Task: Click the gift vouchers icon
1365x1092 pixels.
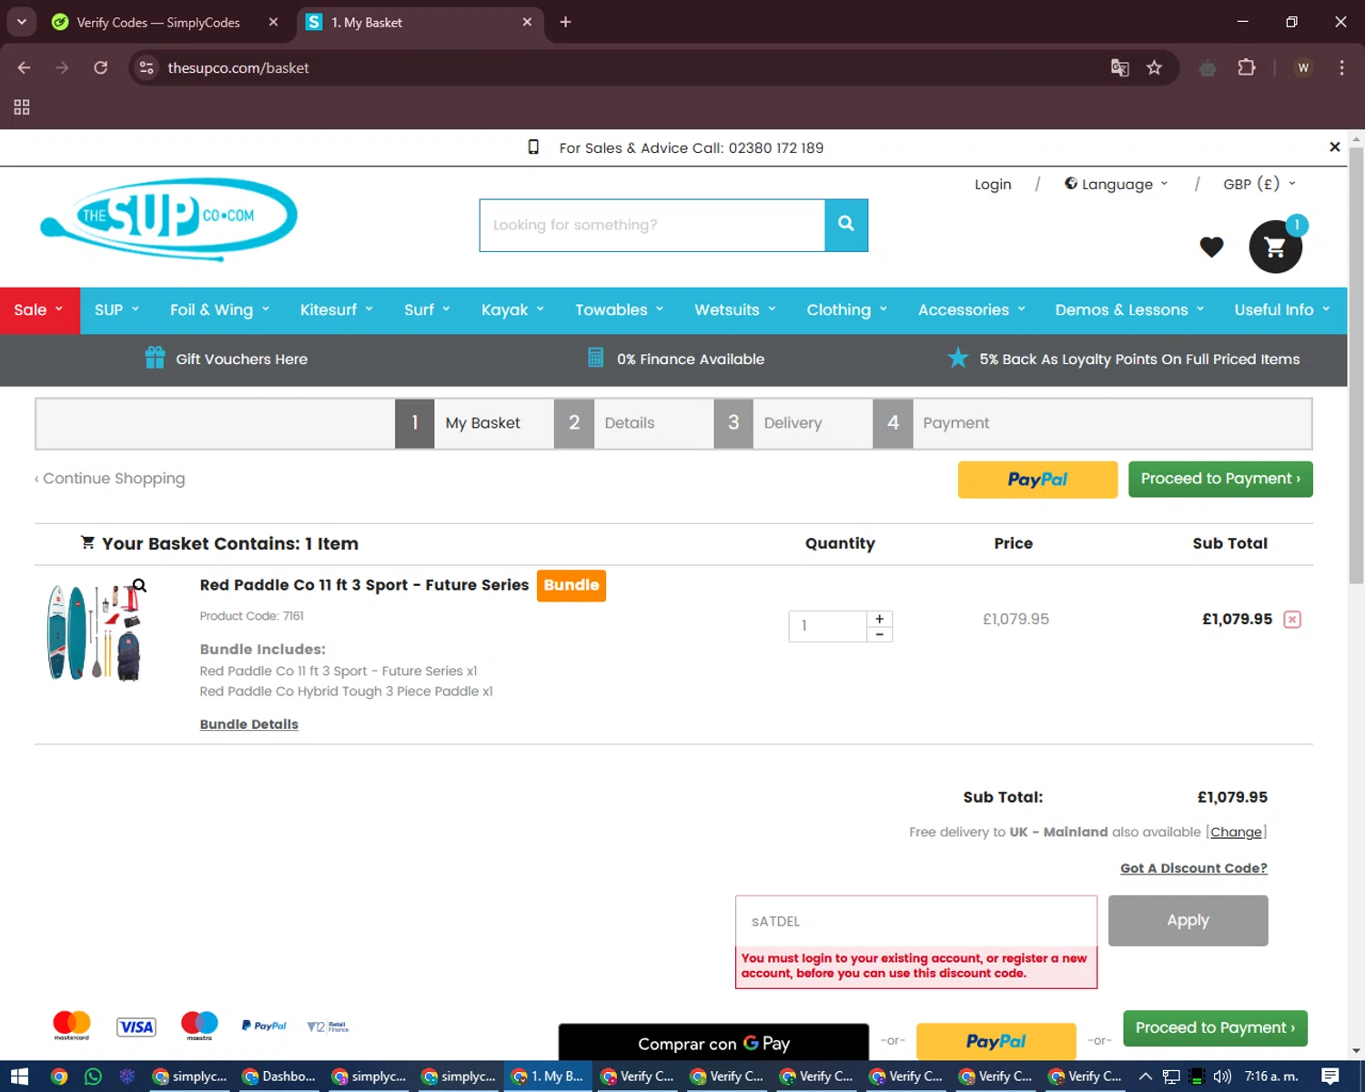Action: [155, 358]
